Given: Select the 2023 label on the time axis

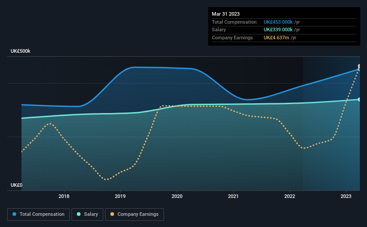Looking at the screenshot, I should 346,196.
